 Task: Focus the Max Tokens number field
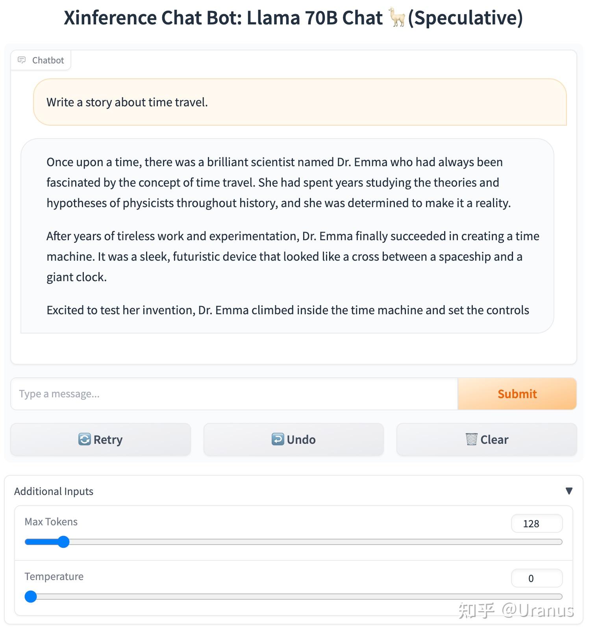click(x=536, y=524)
